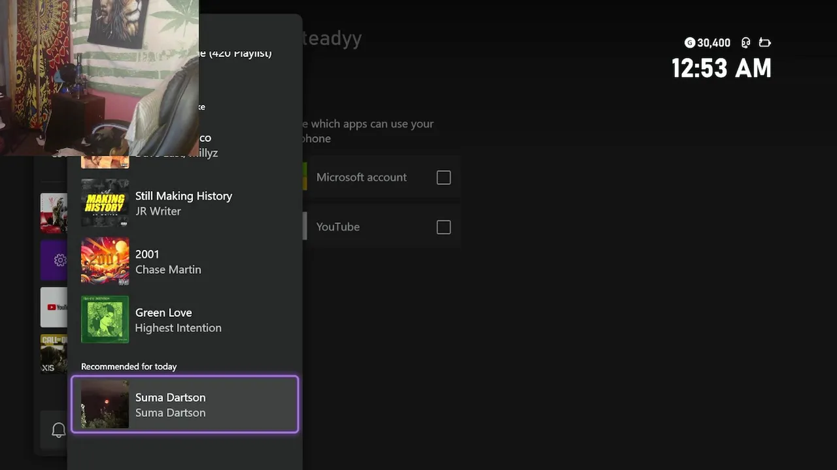Screen dimensions: 837x470
Task: View the Gamerscore icon showing 30,400
Action: 689,42
